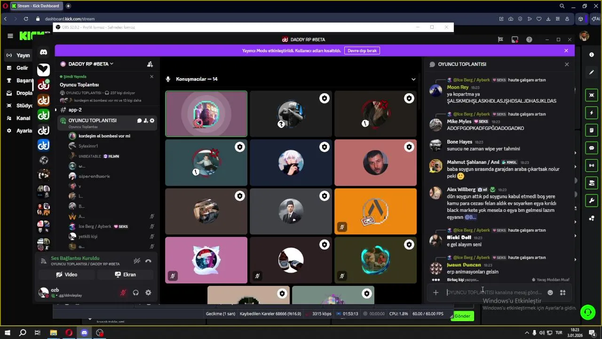Toggle noise suppression icon in voice panel
The image size is (602, 339).
(x=137, y=261)
